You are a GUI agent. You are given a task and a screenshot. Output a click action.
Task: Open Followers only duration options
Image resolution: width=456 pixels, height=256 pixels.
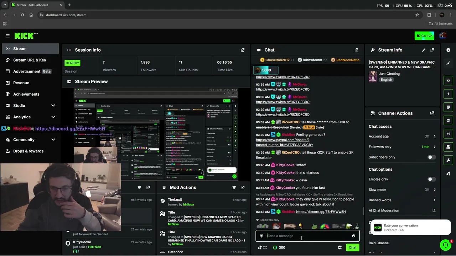pos(402,146)
